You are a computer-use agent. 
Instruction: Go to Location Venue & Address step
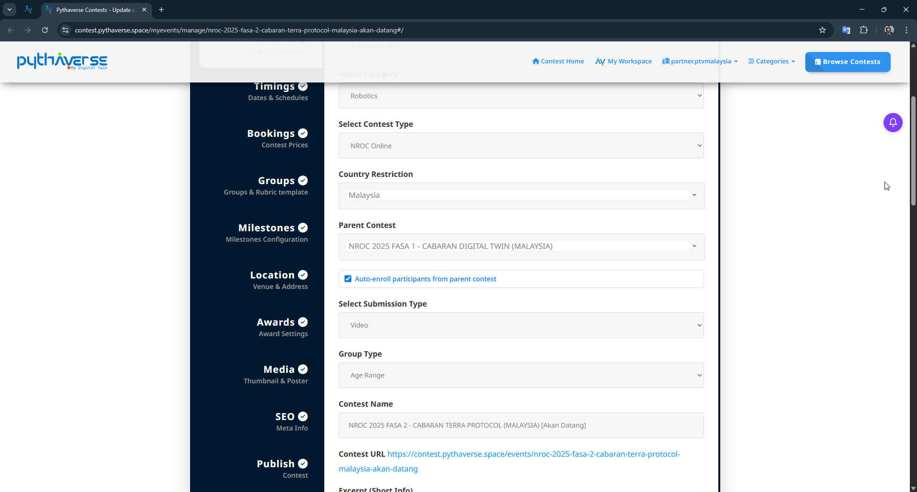point(279,280)
